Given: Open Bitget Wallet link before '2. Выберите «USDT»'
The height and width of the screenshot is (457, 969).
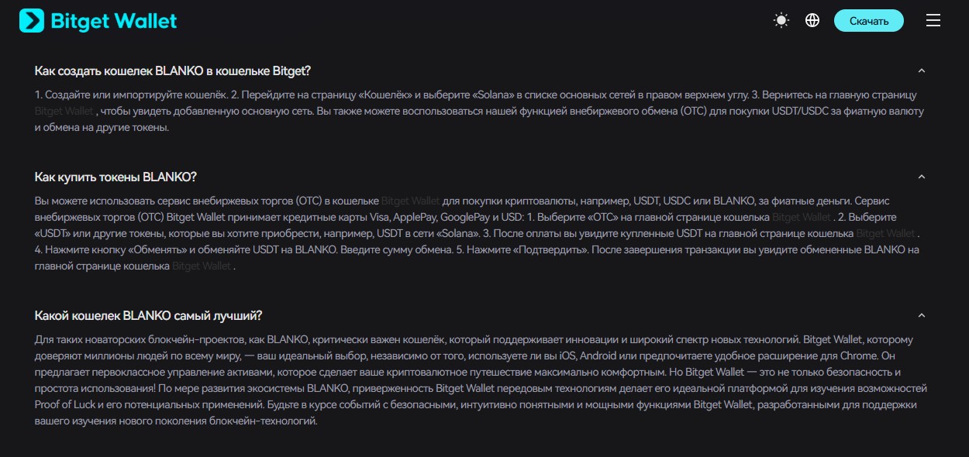Looking at the screenshot, I should tap(802, 217).
